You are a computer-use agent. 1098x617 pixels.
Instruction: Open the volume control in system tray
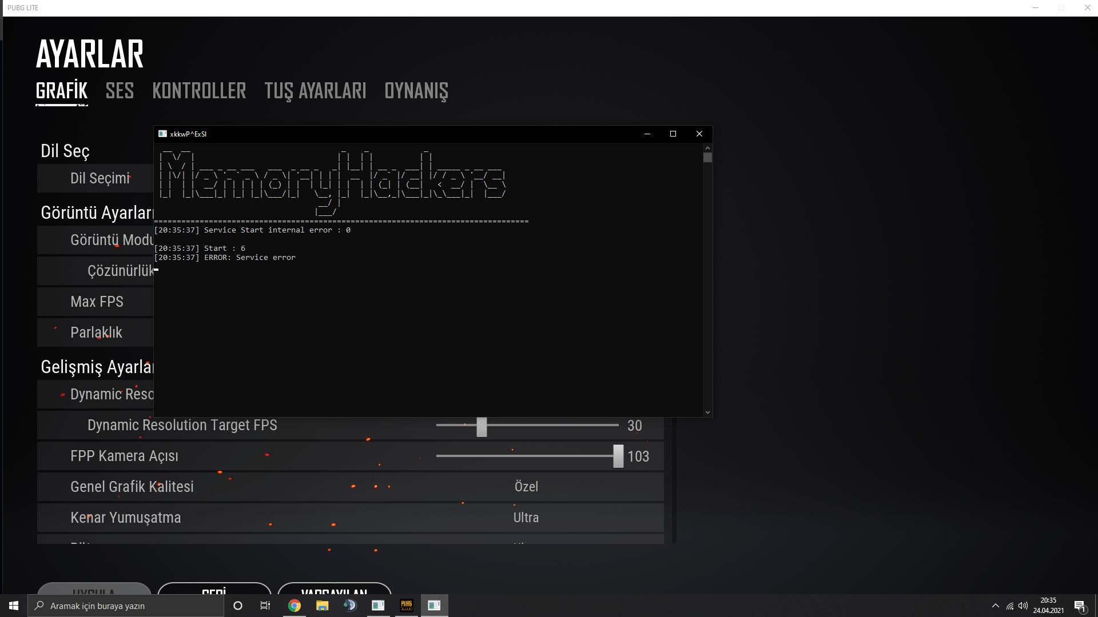(1023, 606)
